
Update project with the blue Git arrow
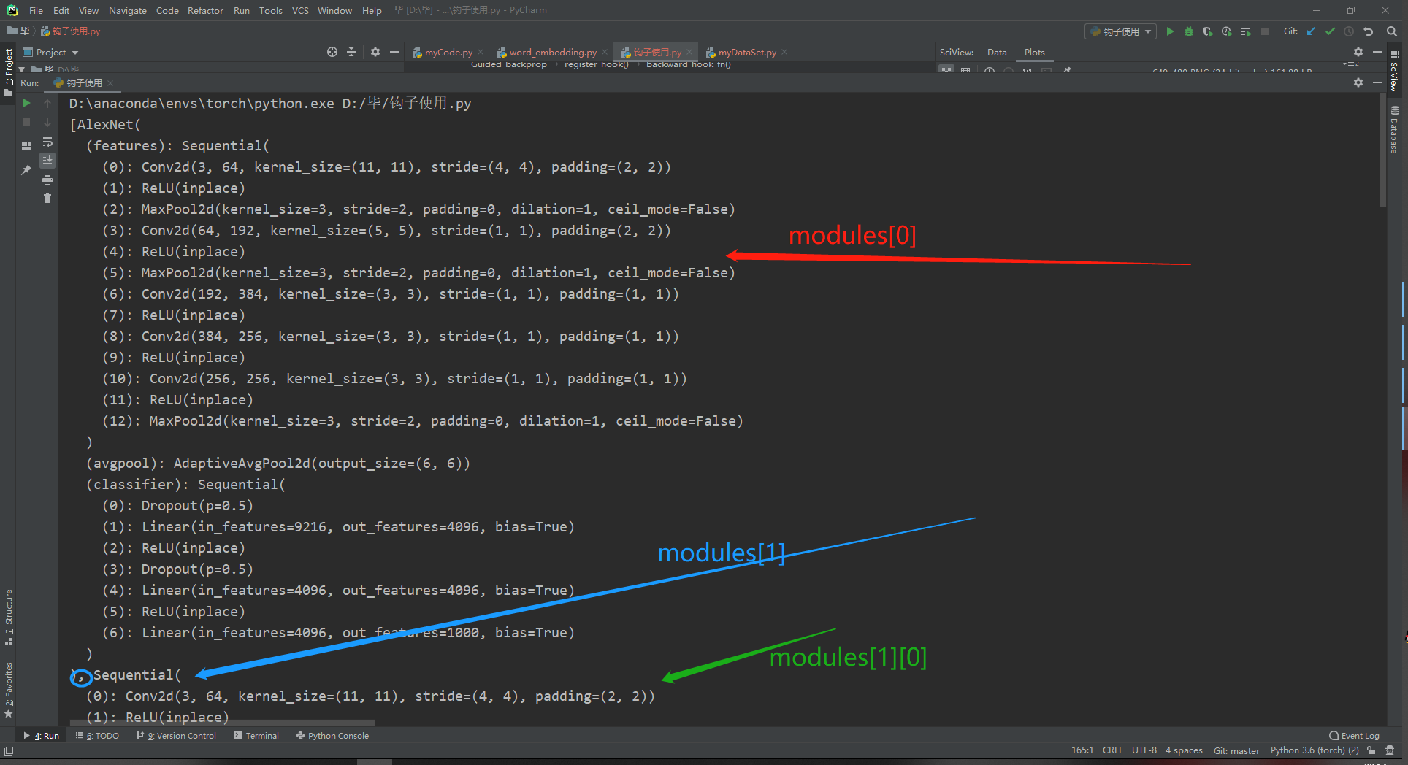(x=1311, y=31)
